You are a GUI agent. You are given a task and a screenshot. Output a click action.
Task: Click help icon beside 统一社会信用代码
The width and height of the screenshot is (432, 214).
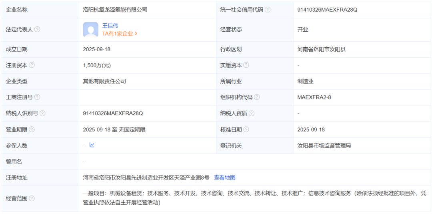[x=268, y=10]
